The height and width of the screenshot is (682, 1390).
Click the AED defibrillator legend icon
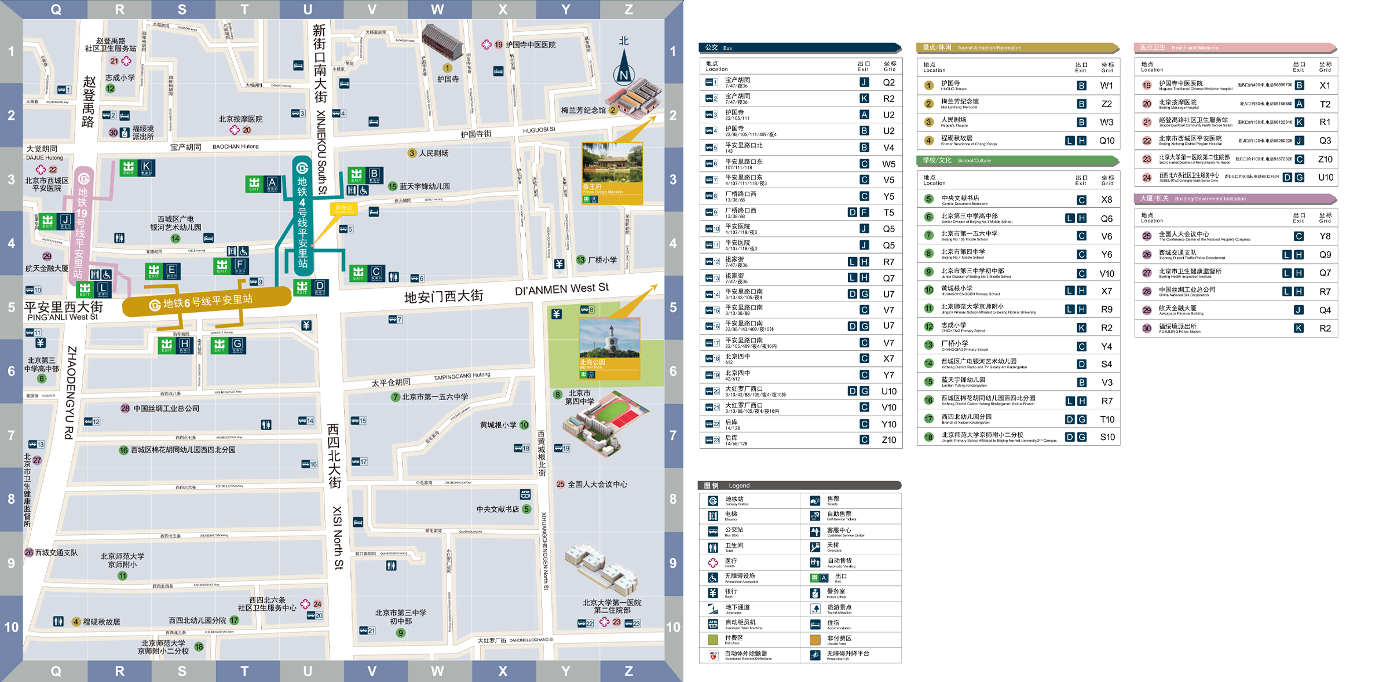(713, 655)
